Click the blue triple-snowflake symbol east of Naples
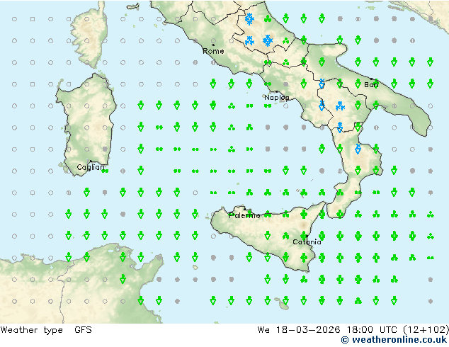Viewport: 449px width, 347px height. coord(340,106)
